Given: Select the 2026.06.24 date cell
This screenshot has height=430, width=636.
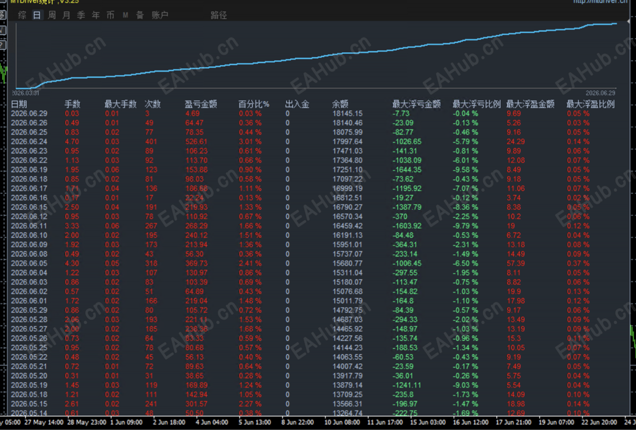Looking at the screenshot, I should point(29,142).
